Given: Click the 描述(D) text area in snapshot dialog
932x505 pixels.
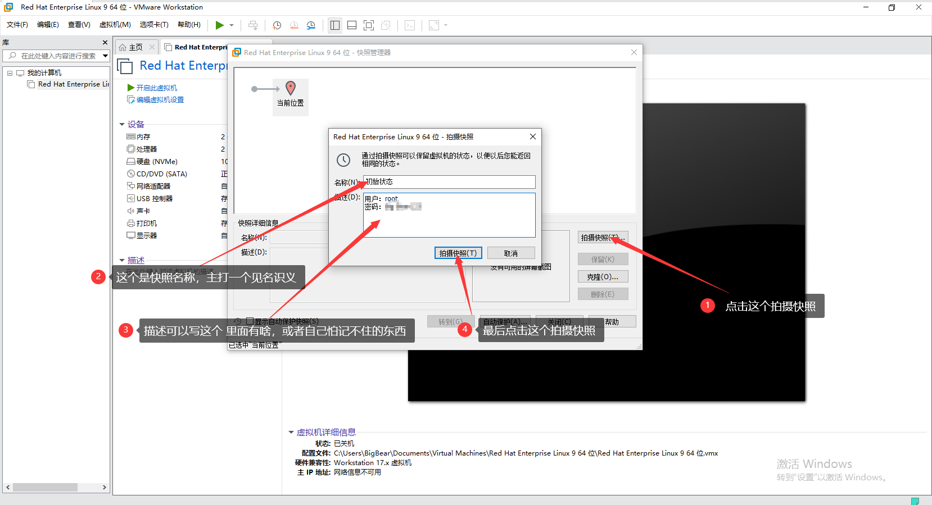Looking at the screenshot, I should coord(449,215).
